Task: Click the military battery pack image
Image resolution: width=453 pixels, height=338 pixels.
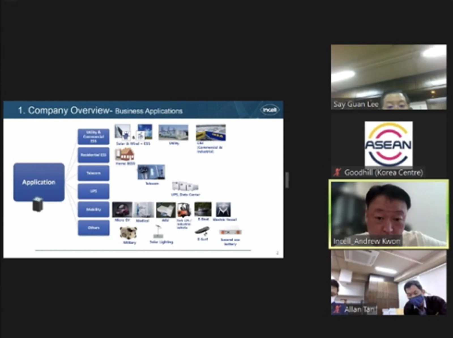Action: 129,233
